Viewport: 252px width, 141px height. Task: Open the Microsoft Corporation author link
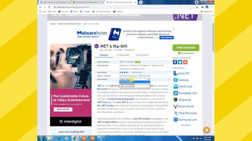(128, 76)
